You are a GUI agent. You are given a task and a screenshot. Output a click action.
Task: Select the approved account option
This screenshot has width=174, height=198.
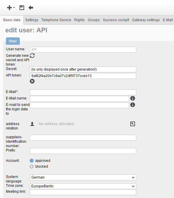click(32, 161)
